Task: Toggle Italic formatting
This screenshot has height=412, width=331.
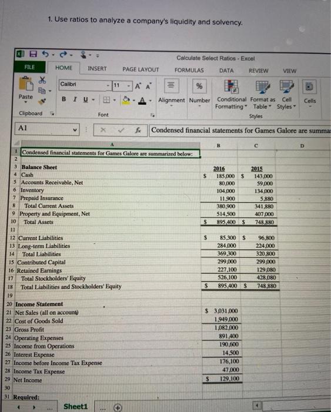Action: tap(75, 99)
